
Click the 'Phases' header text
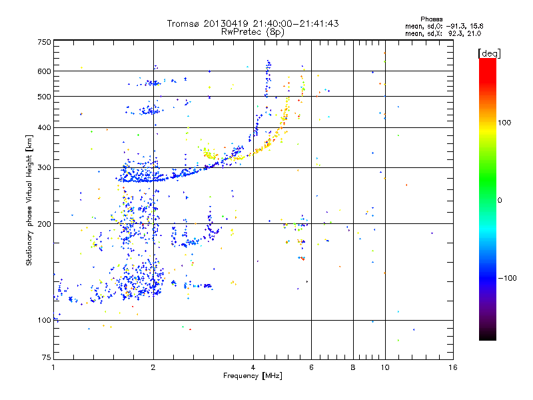pos(431,19)
